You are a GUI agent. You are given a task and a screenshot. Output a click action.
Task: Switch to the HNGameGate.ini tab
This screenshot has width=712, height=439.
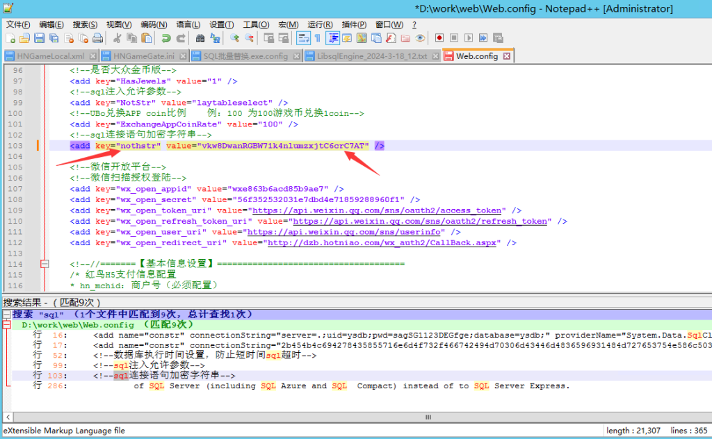[143, 56]
